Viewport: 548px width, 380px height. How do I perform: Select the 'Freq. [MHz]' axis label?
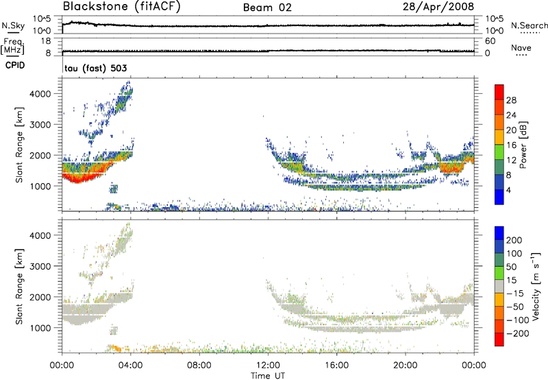click(12, 46)
